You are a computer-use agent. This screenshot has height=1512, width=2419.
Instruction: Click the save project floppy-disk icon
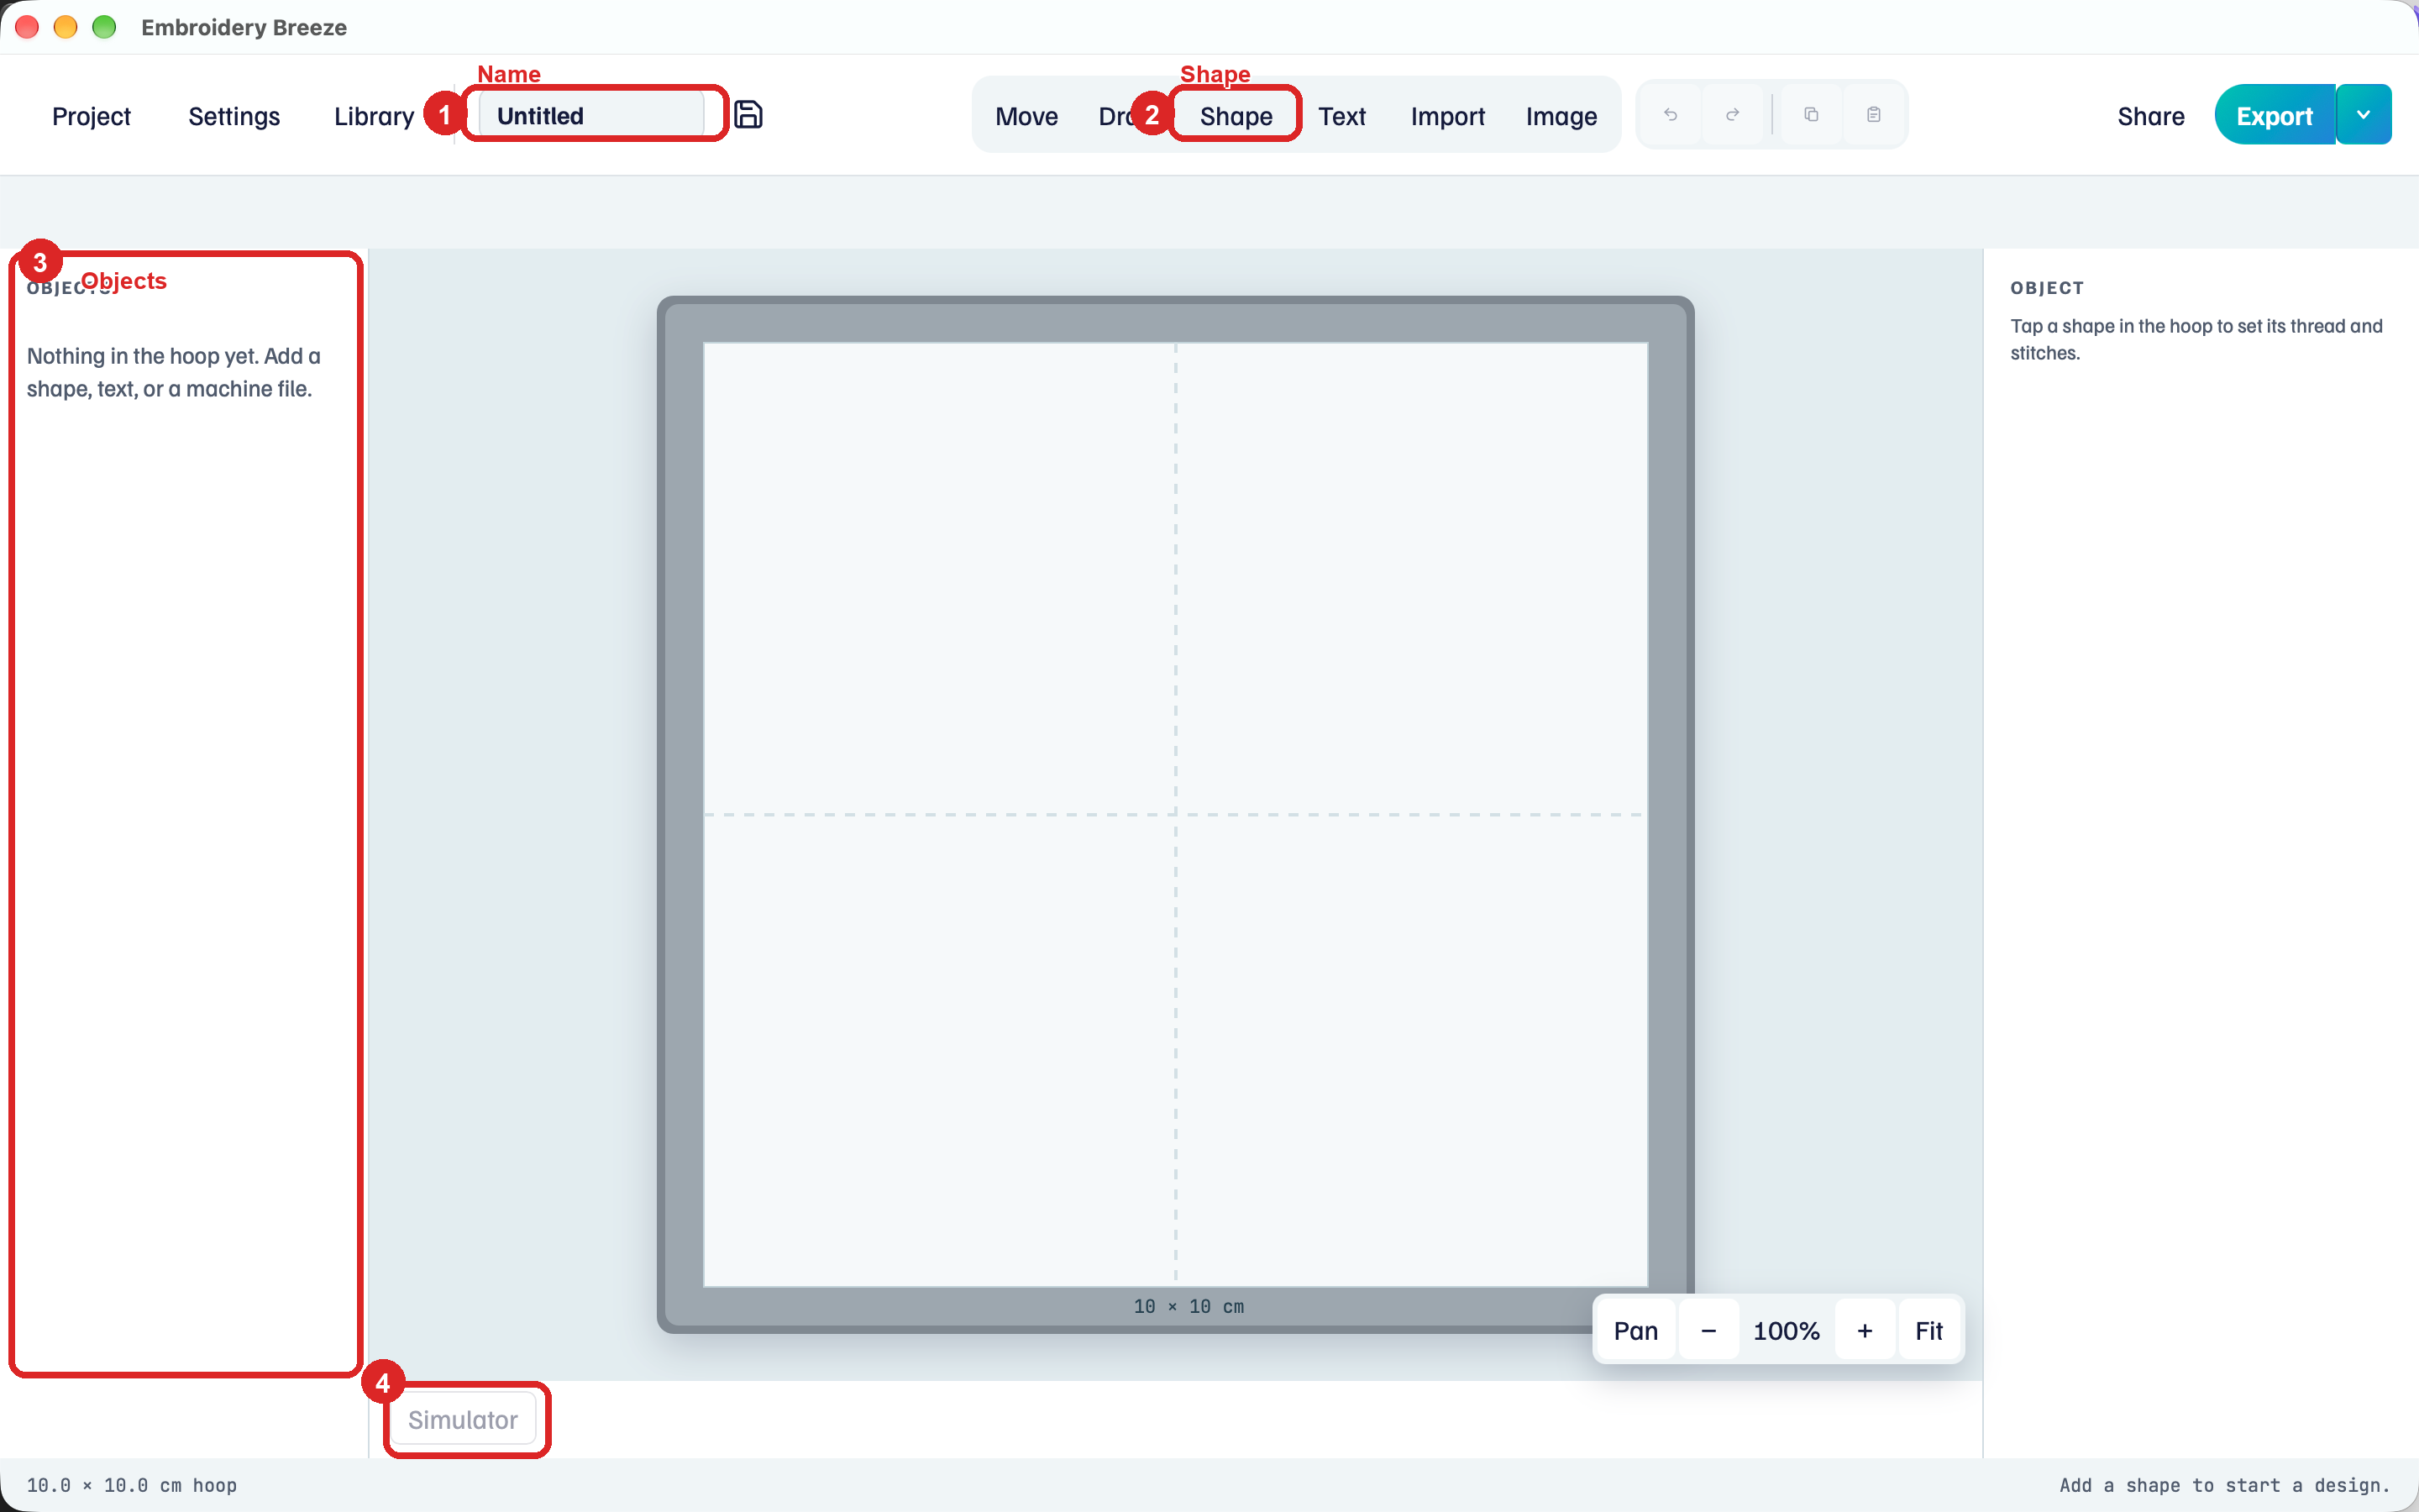click(748, 115)
